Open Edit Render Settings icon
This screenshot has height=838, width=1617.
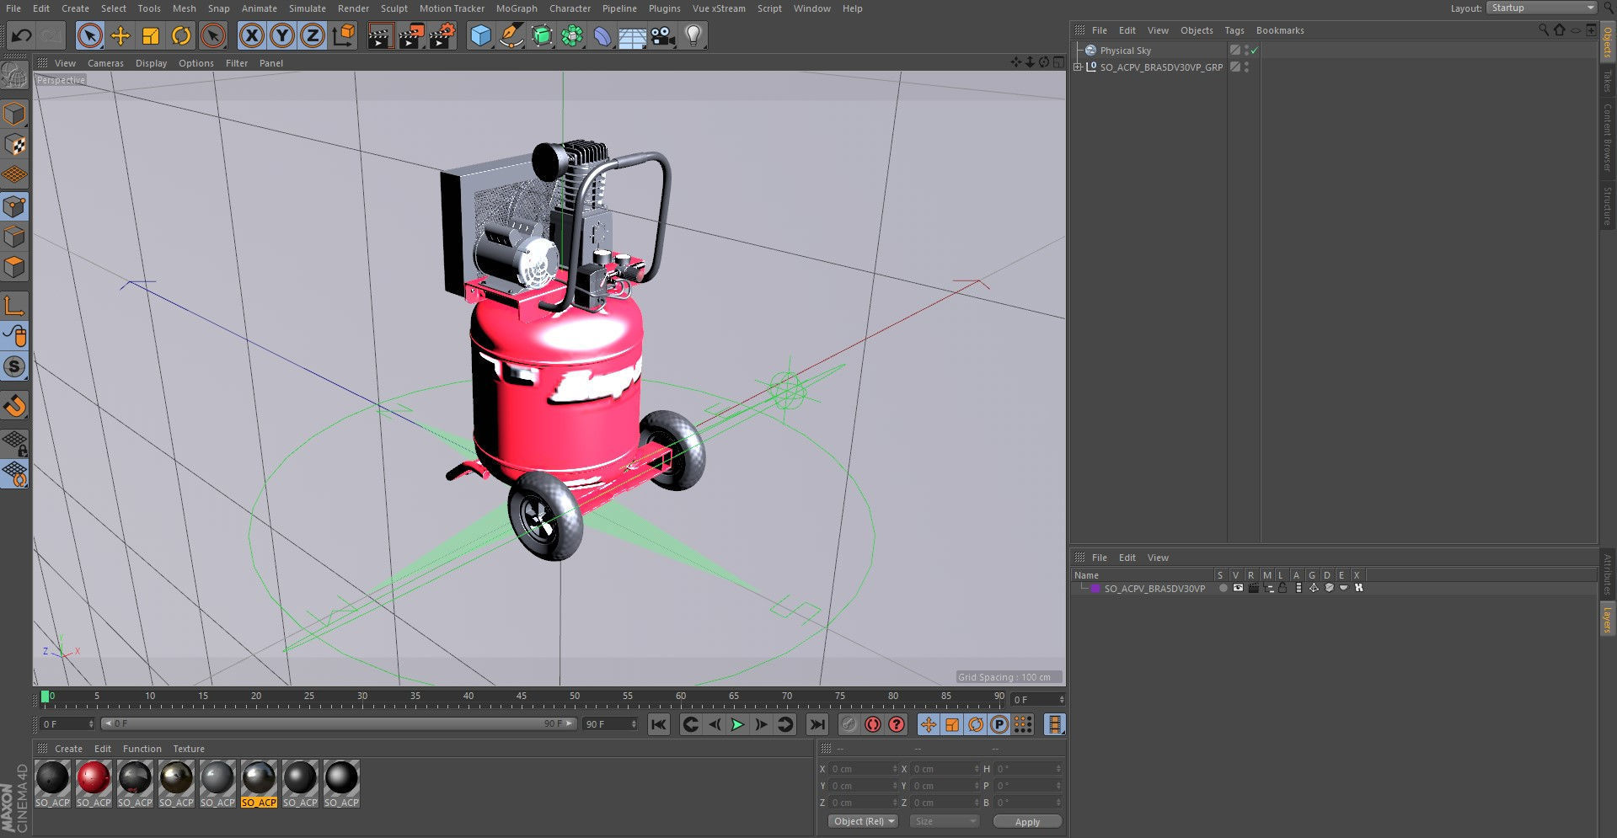tap(442, 35)
